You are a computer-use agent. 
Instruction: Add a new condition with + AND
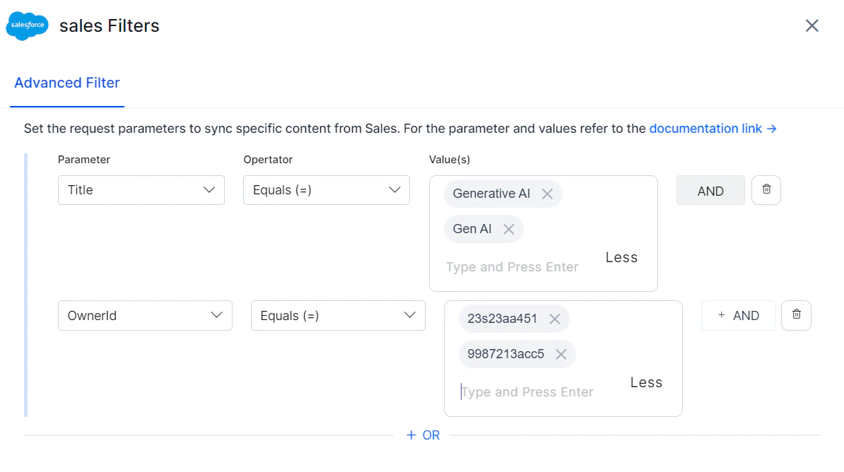[738, 315]
